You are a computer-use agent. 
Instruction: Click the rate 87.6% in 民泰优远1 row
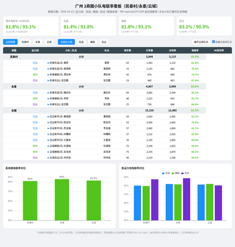coord(195,81)
